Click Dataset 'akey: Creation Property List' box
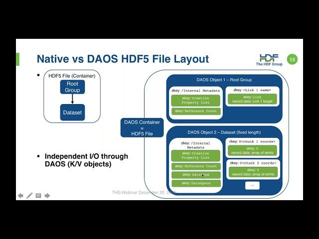The image size is (319, 239). (x=196, y=155)
